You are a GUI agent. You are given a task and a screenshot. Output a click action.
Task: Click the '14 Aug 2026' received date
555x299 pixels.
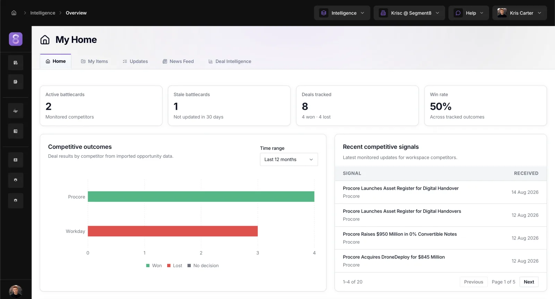pyautogui.click(x=525, y=192)
